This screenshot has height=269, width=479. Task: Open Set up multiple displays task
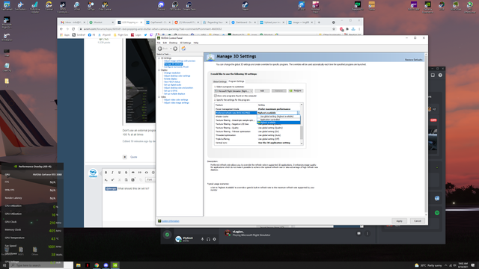[174, 94]
